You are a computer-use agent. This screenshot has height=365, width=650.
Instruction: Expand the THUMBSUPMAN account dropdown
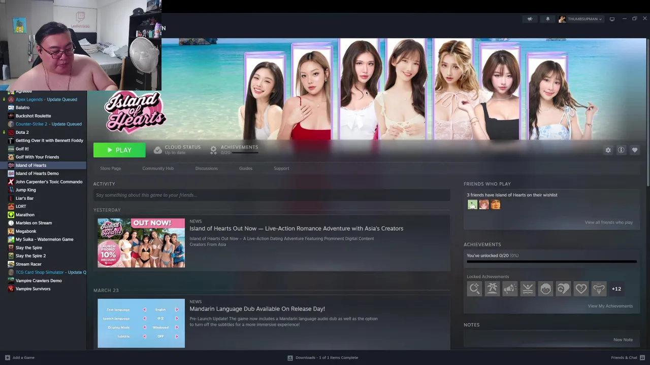click(580, 19)
